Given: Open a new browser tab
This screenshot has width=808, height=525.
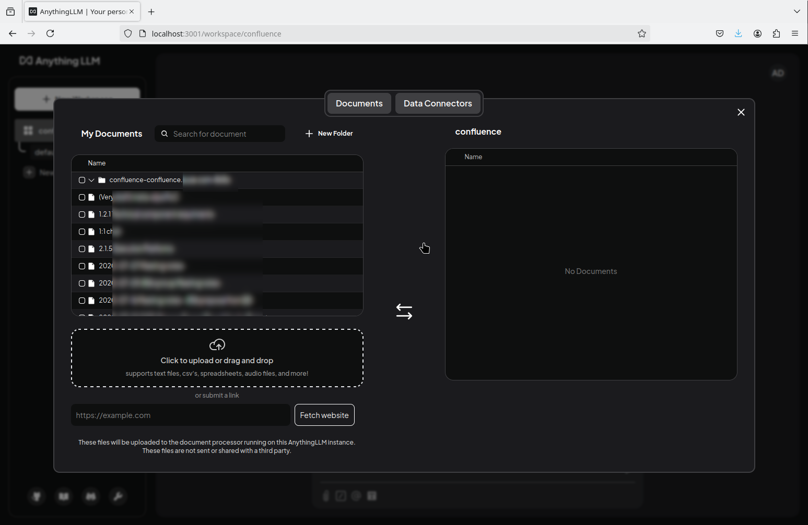Looking at the screenshot, I should 151,11.
